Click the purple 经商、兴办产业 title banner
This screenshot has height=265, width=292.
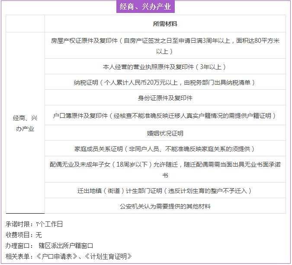click(145, 6)
